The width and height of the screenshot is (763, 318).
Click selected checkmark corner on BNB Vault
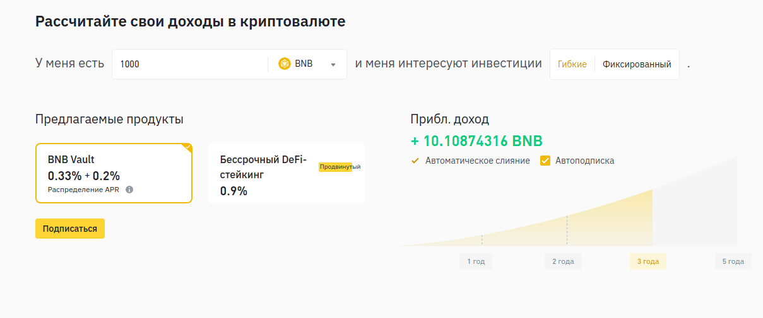click(x=187, y=148)
